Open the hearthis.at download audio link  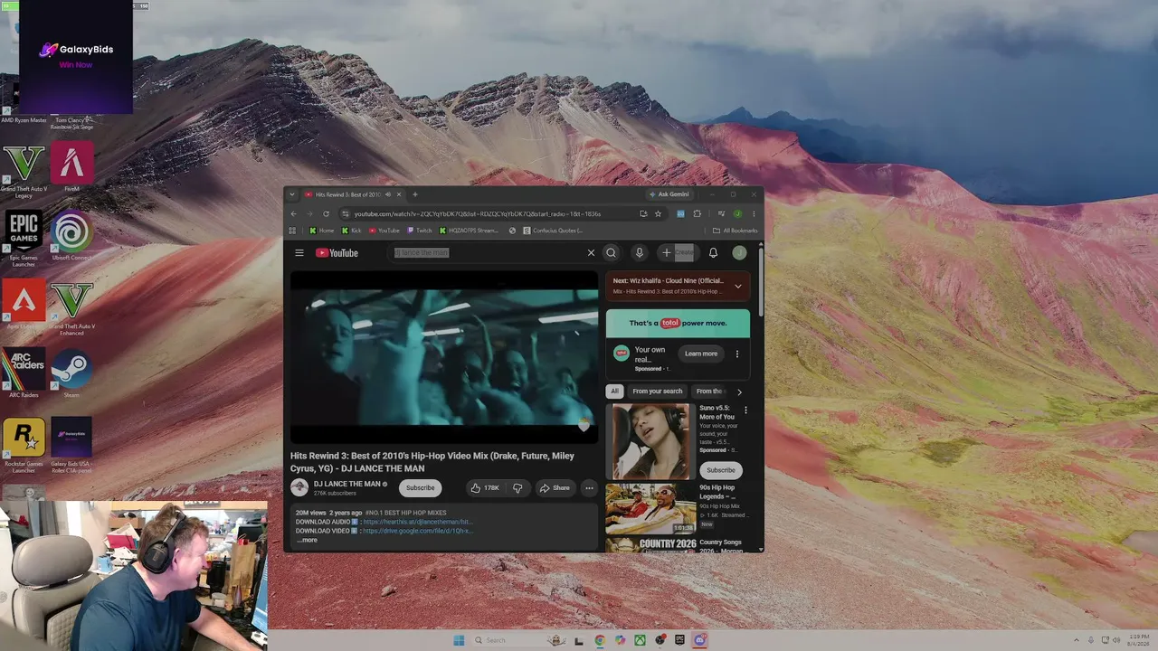[418, 522]
